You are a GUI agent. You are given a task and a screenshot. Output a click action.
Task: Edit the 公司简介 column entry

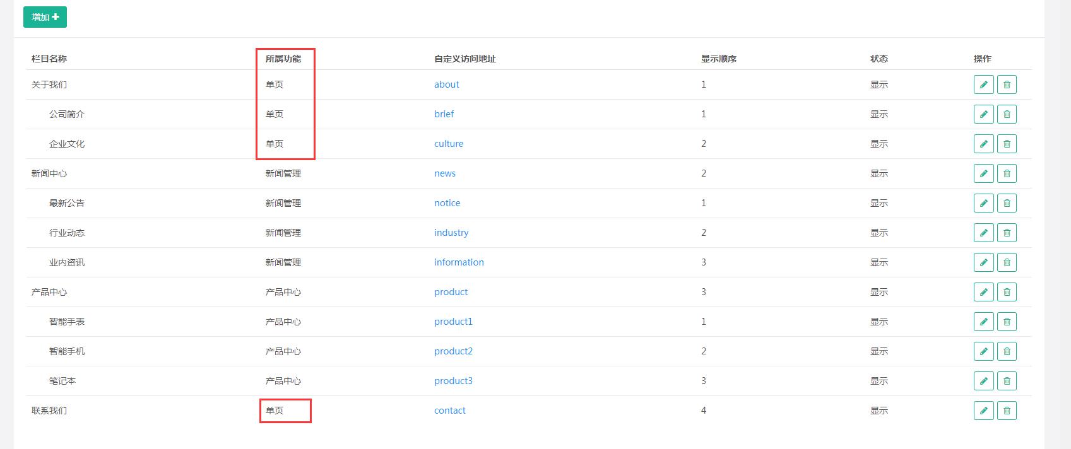click(x=983, y=114)
